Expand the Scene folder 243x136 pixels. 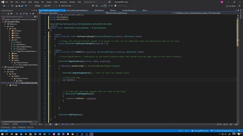[9, 58]
